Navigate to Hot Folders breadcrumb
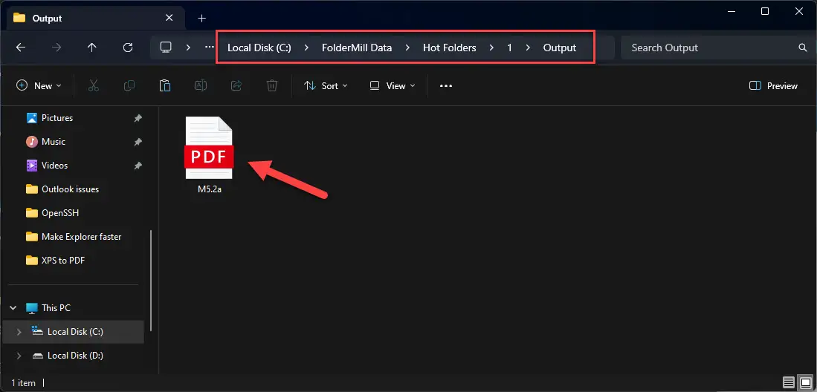This screenshot has width=817, height=392. (x=450, y=48)
